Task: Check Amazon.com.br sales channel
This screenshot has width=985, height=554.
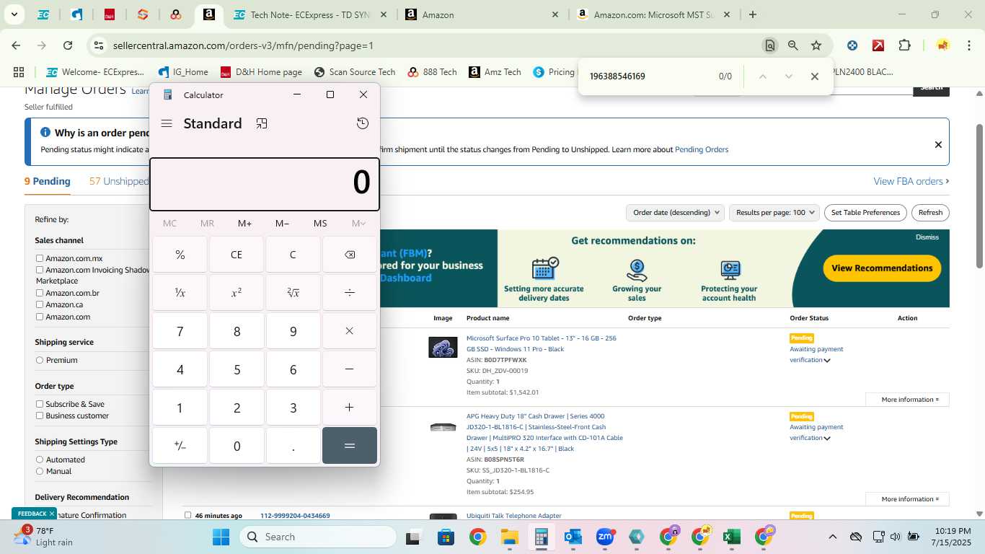Action: pyautogui.click(x=40, y=293)
